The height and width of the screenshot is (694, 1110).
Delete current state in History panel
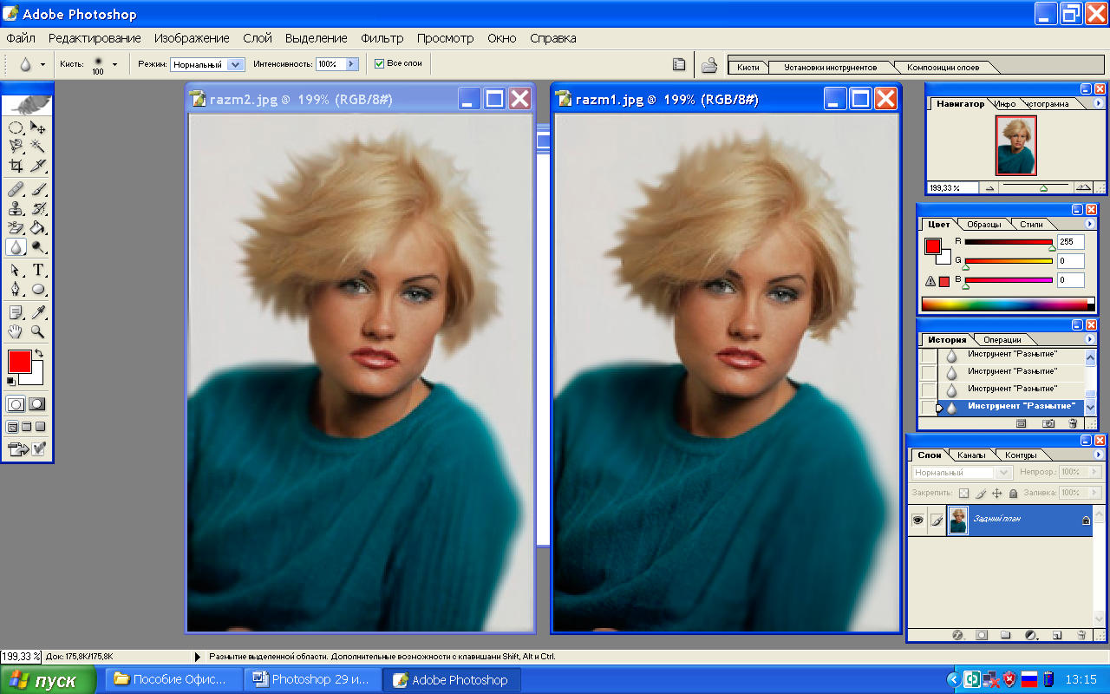coord(1073,423)
